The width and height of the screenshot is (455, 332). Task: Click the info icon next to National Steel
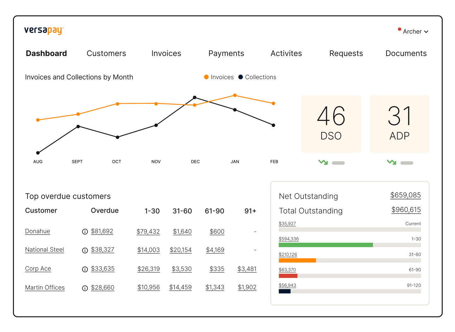point(85,250)
